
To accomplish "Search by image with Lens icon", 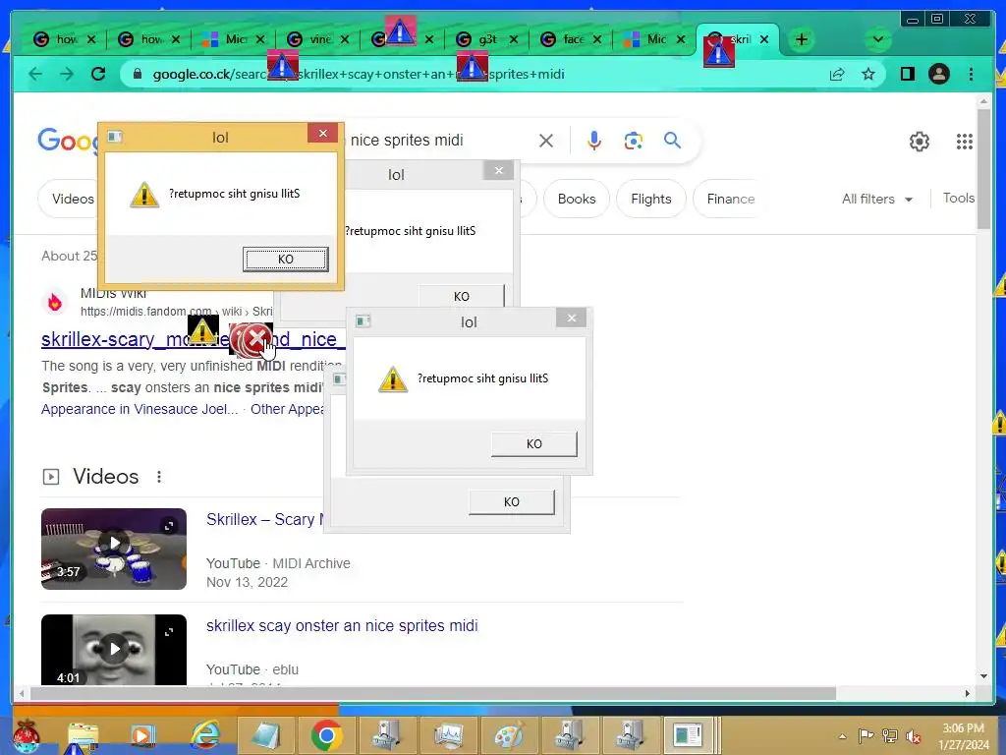I will click(634, 141).
